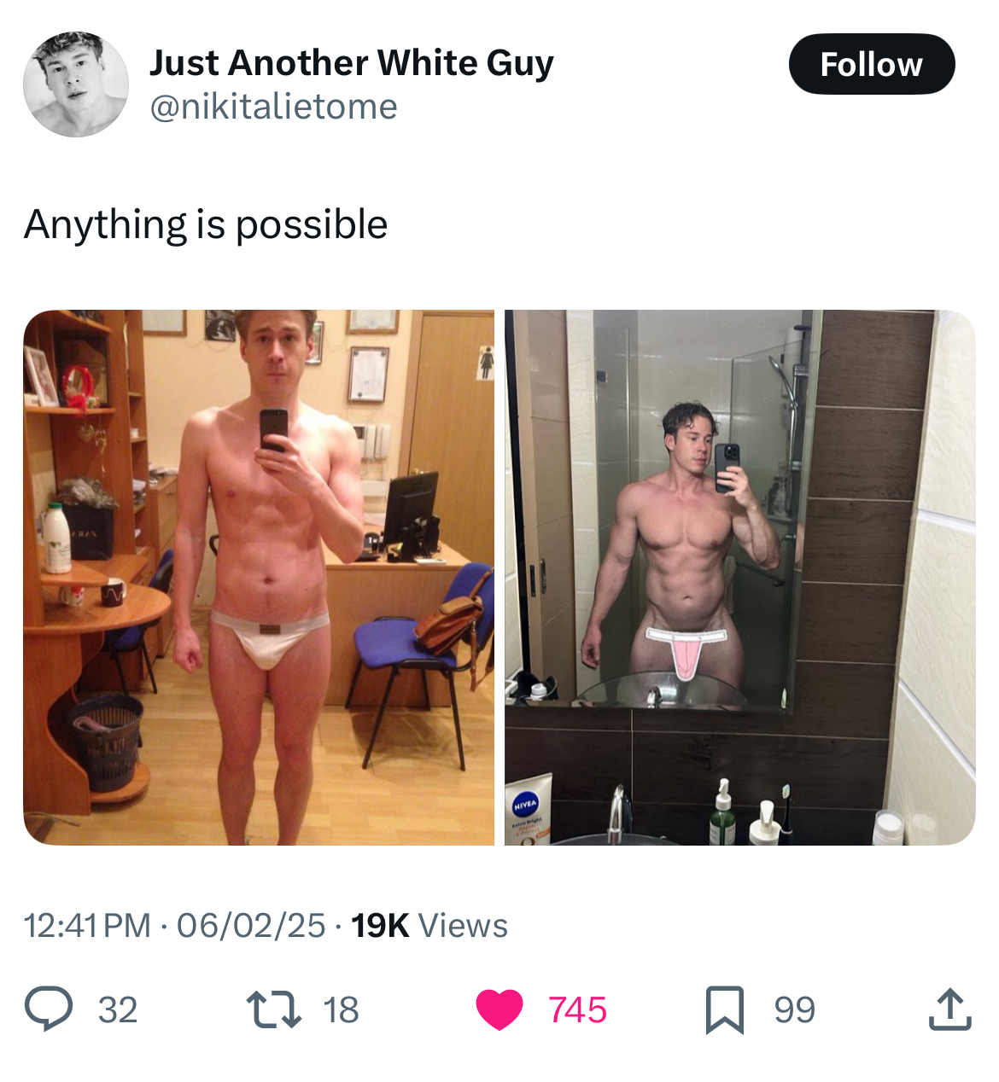This screenshot has height=1082, width=999.
Task: Toggle the bookmark icon on the post
Action: click(725, 1010)
